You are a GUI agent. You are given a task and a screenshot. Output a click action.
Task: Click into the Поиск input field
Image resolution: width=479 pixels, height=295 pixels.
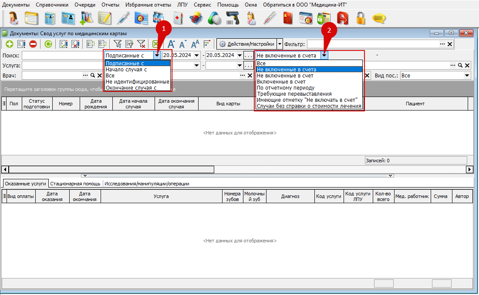click(x=63, y=56)
